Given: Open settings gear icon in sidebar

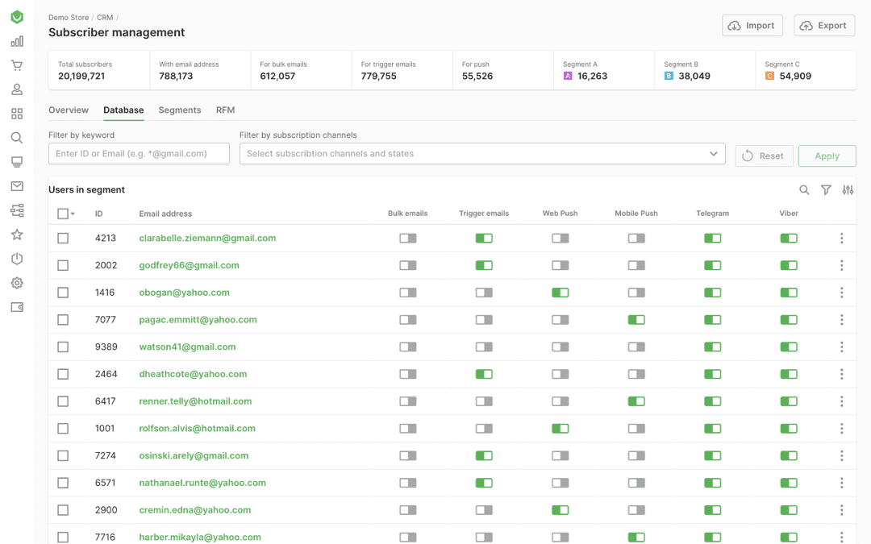Looking at the screenshot, I should point(17,283).
